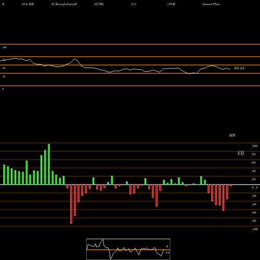This screenshot has width=260, height=260.
Task: Click the 'SI(TM)' header text
Action: point(99,4)
